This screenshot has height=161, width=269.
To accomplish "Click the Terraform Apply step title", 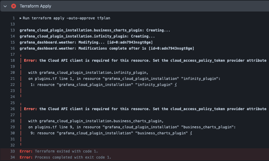I will tap(35, 6).
